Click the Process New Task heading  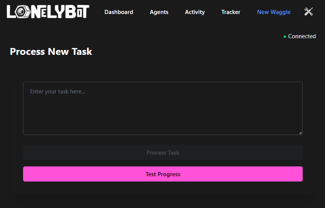pyautogui.click(x=51, y=52)
